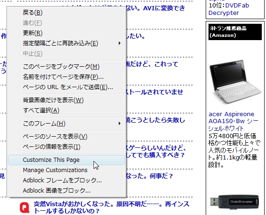Click the acer Aspire One laptop image
The width and height of the screenshot is (266, 215).
(x=235, y=82)
